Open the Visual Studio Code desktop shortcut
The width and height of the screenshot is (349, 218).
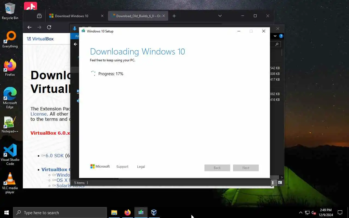10,155
